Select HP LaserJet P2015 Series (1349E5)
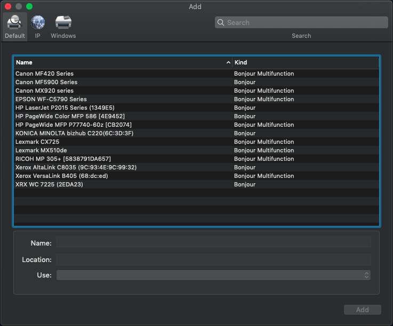This screenshot has height=326, width=393. coord(196,108)
